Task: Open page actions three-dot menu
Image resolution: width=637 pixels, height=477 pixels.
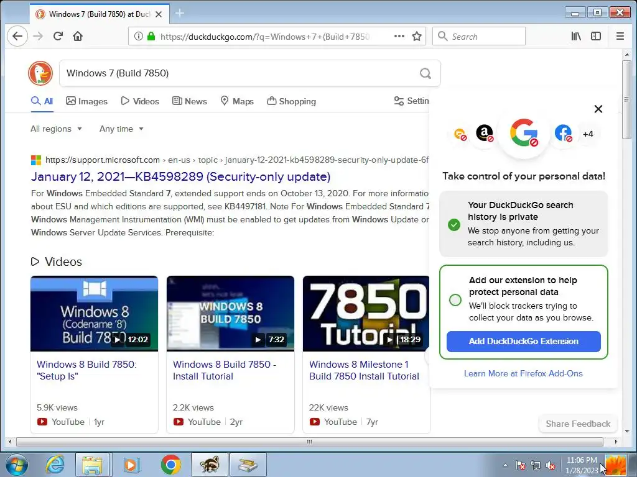Action: point(399,36)
